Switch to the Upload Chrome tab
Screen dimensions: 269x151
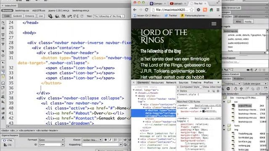point(178,3)
